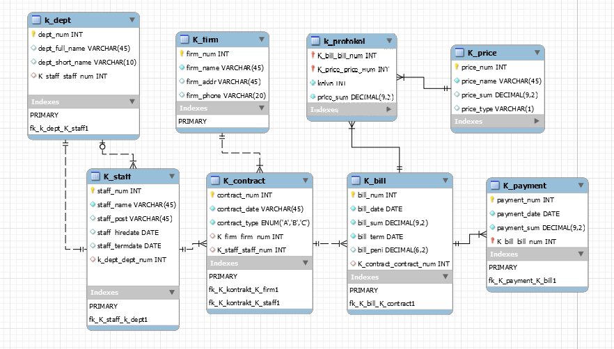The width and height of the screenshot is (614, 349).
Task: Click the K_firm table icon in header
Action: (x=184, y=40)
